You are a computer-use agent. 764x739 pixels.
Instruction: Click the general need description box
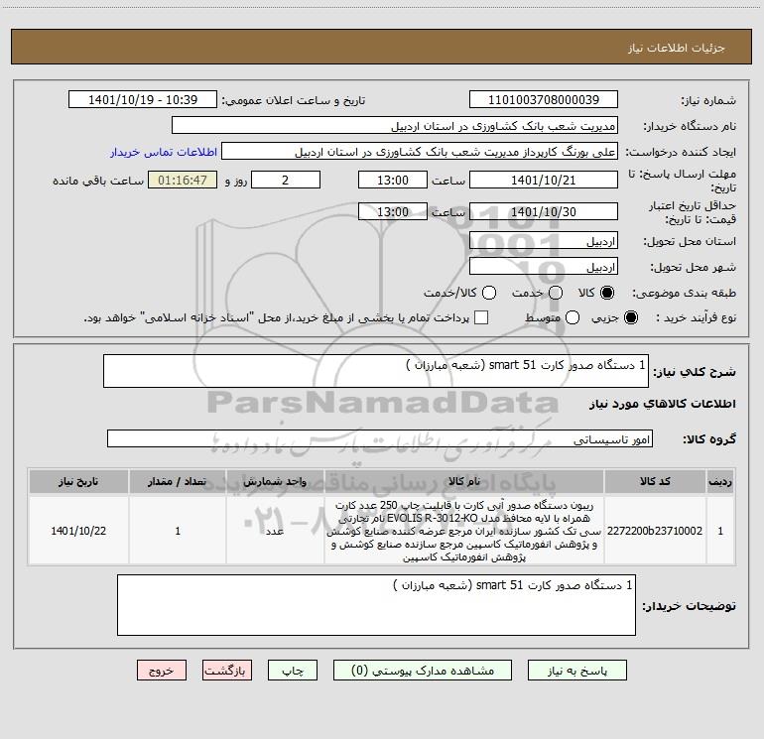click(376, 371)
